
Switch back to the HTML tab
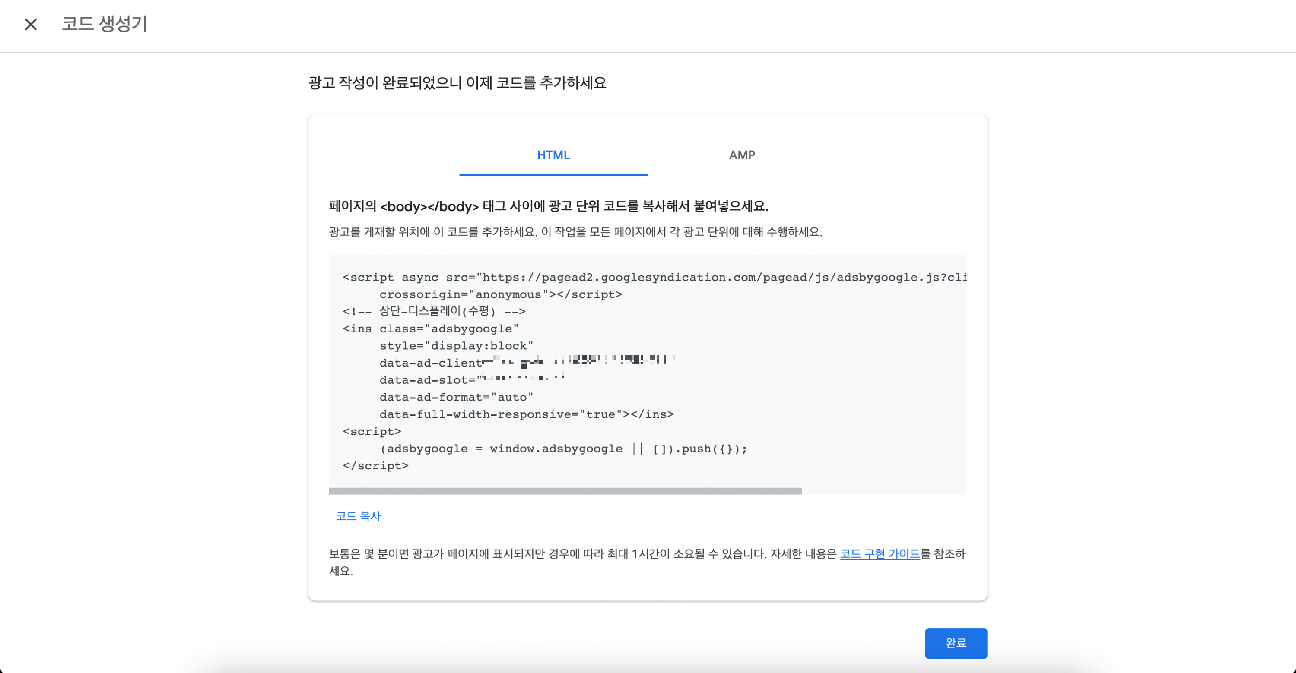553,155
